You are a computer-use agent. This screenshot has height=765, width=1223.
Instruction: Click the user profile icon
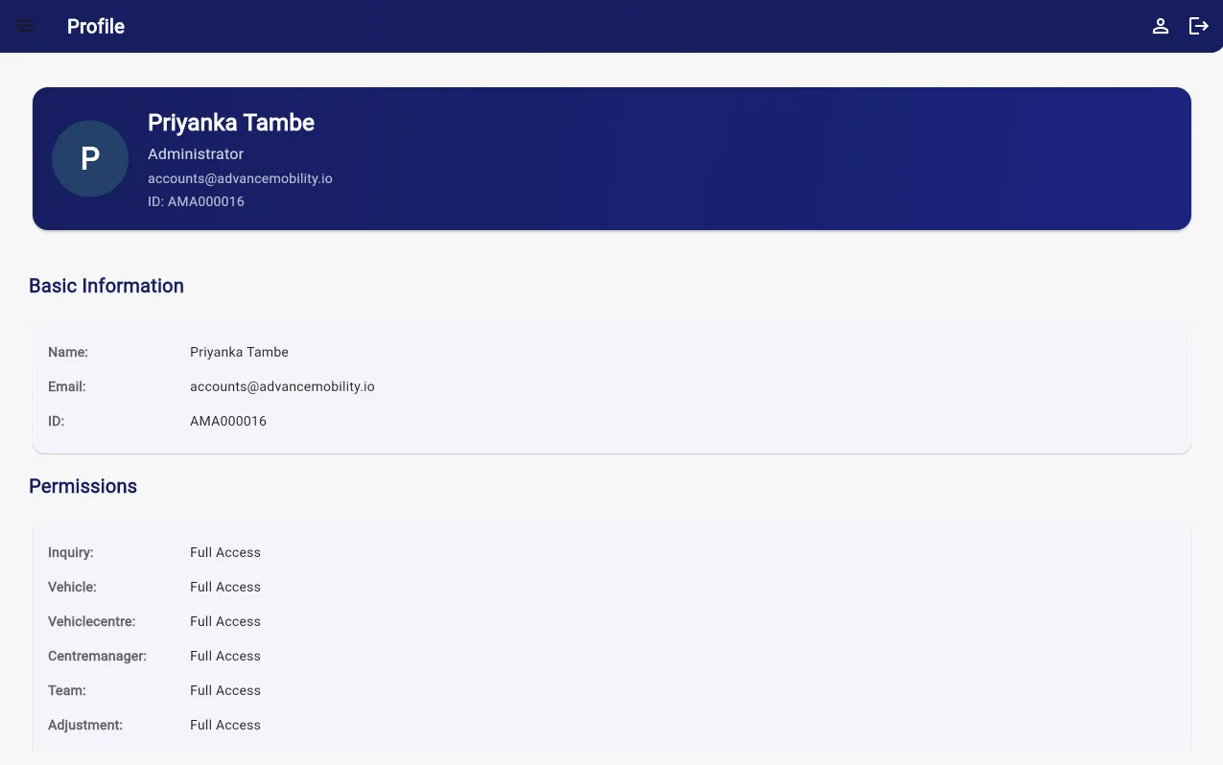tap(1161, 26)
